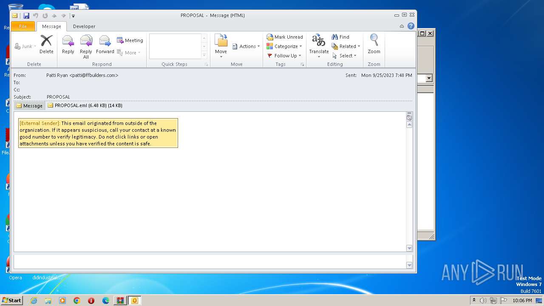Image resolution: width=544 pixels, height=306 pixels.
Task: Open the Actions dropdown in the Move group
Action: point(246,46)
